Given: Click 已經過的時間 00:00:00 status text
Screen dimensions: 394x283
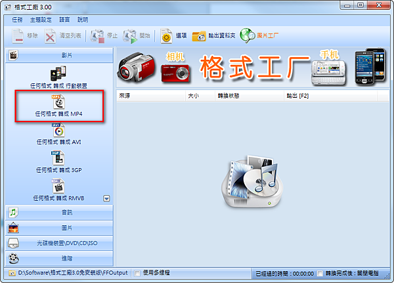Looking at the screenshot, I should coord(285,274).
